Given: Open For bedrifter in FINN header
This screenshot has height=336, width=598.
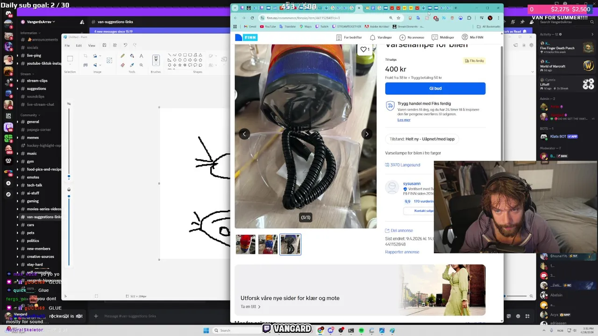Looking at the screenshot, I should pos(349,37).
